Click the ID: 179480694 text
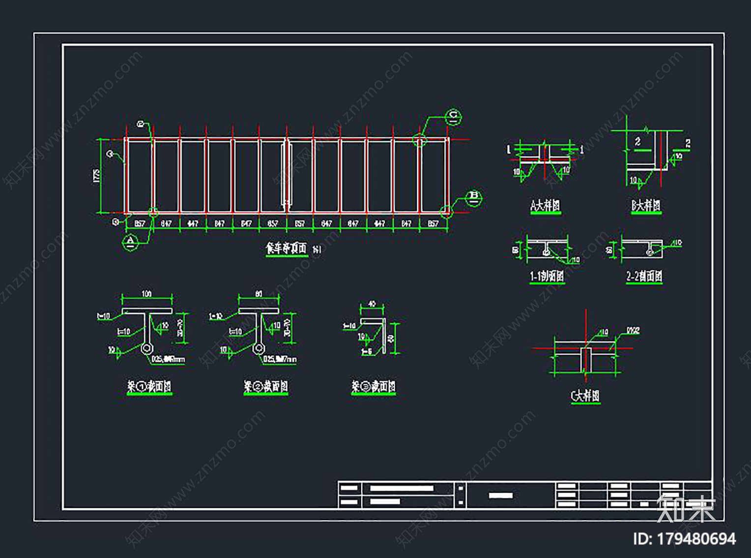This screenshot has width=751, height=558. pos(684,539)
